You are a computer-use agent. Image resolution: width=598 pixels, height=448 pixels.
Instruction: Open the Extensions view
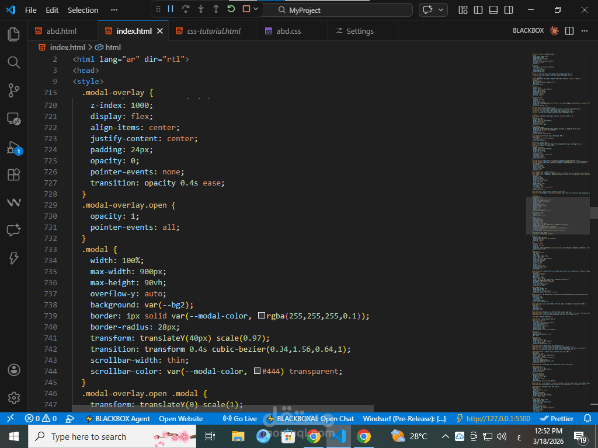(14, 174)
